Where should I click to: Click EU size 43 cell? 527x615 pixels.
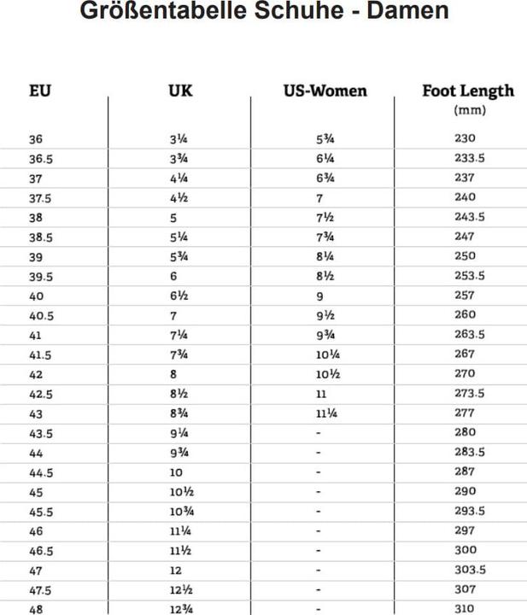(36, 414)
